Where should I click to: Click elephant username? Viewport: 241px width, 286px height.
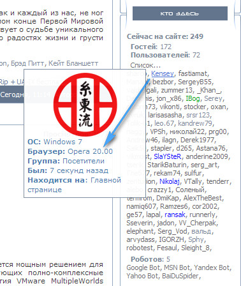pos(140,231)
